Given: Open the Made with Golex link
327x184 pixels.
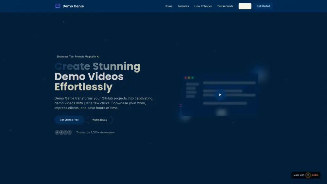Looking at the screenshot, I should pyautogui.click(x=306, y=175).
